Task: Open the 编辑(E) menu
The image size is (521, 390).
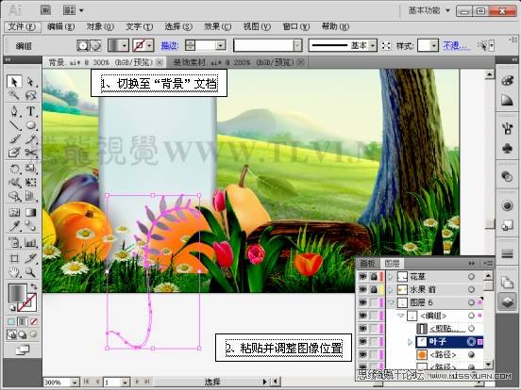Action: click(x=60, y=26)
